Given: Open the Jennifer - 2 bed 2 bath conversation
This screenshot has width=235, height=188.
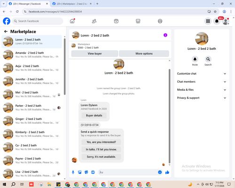Looking at the screenshot, I should (x=31, y=81).
